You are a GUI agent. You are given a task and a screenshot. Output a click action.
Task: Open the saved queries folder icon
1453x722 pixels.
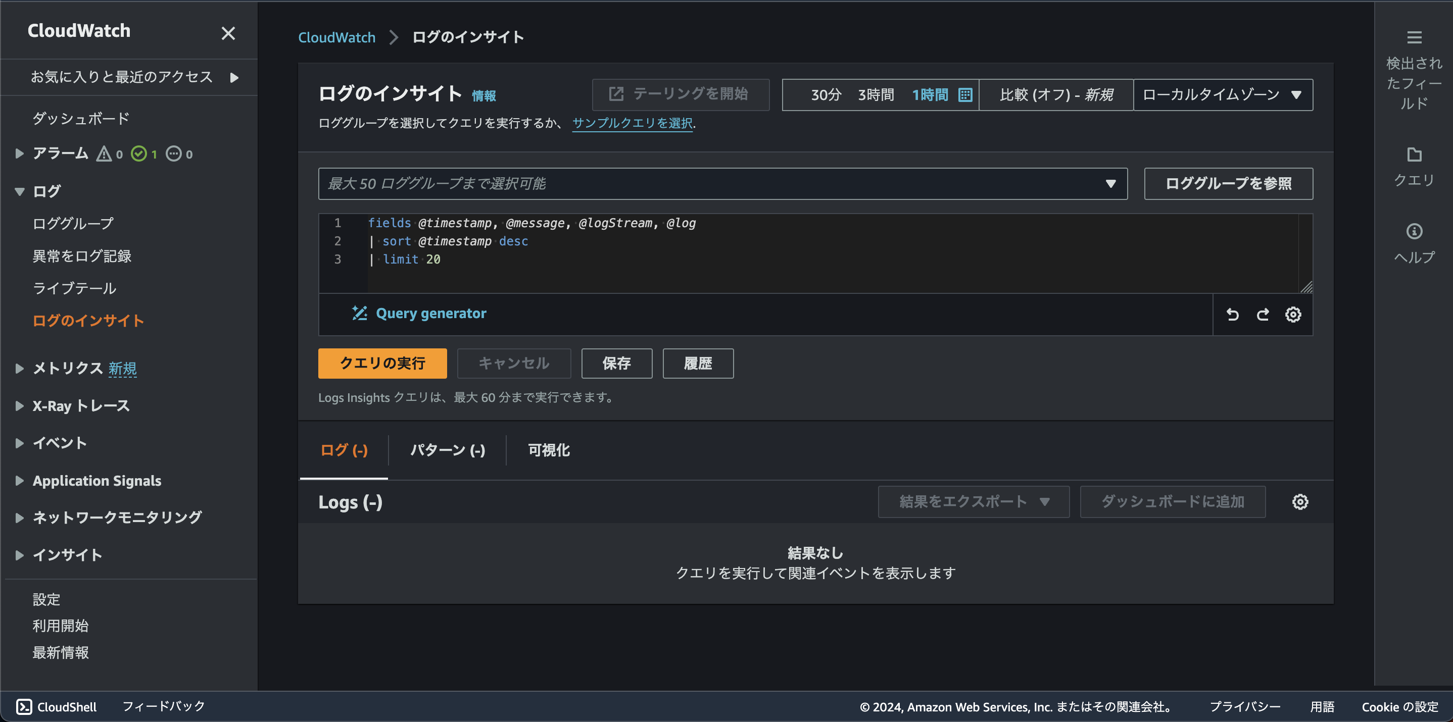[1414, 155]
